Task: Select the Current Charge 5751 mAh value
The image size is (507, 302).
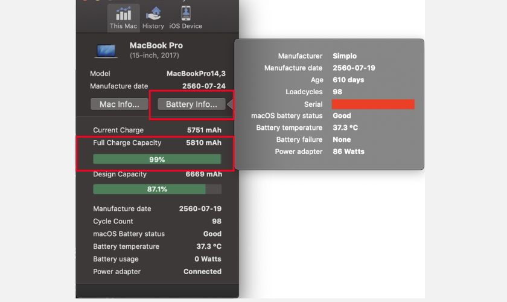Action: [204, 130]
